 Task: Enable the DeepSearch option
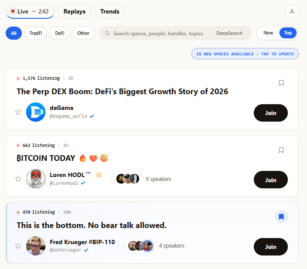[229, 33]
